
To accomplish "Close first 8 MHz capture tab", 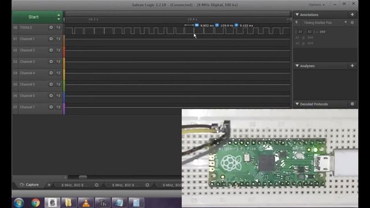I will (x=97, y=185).
